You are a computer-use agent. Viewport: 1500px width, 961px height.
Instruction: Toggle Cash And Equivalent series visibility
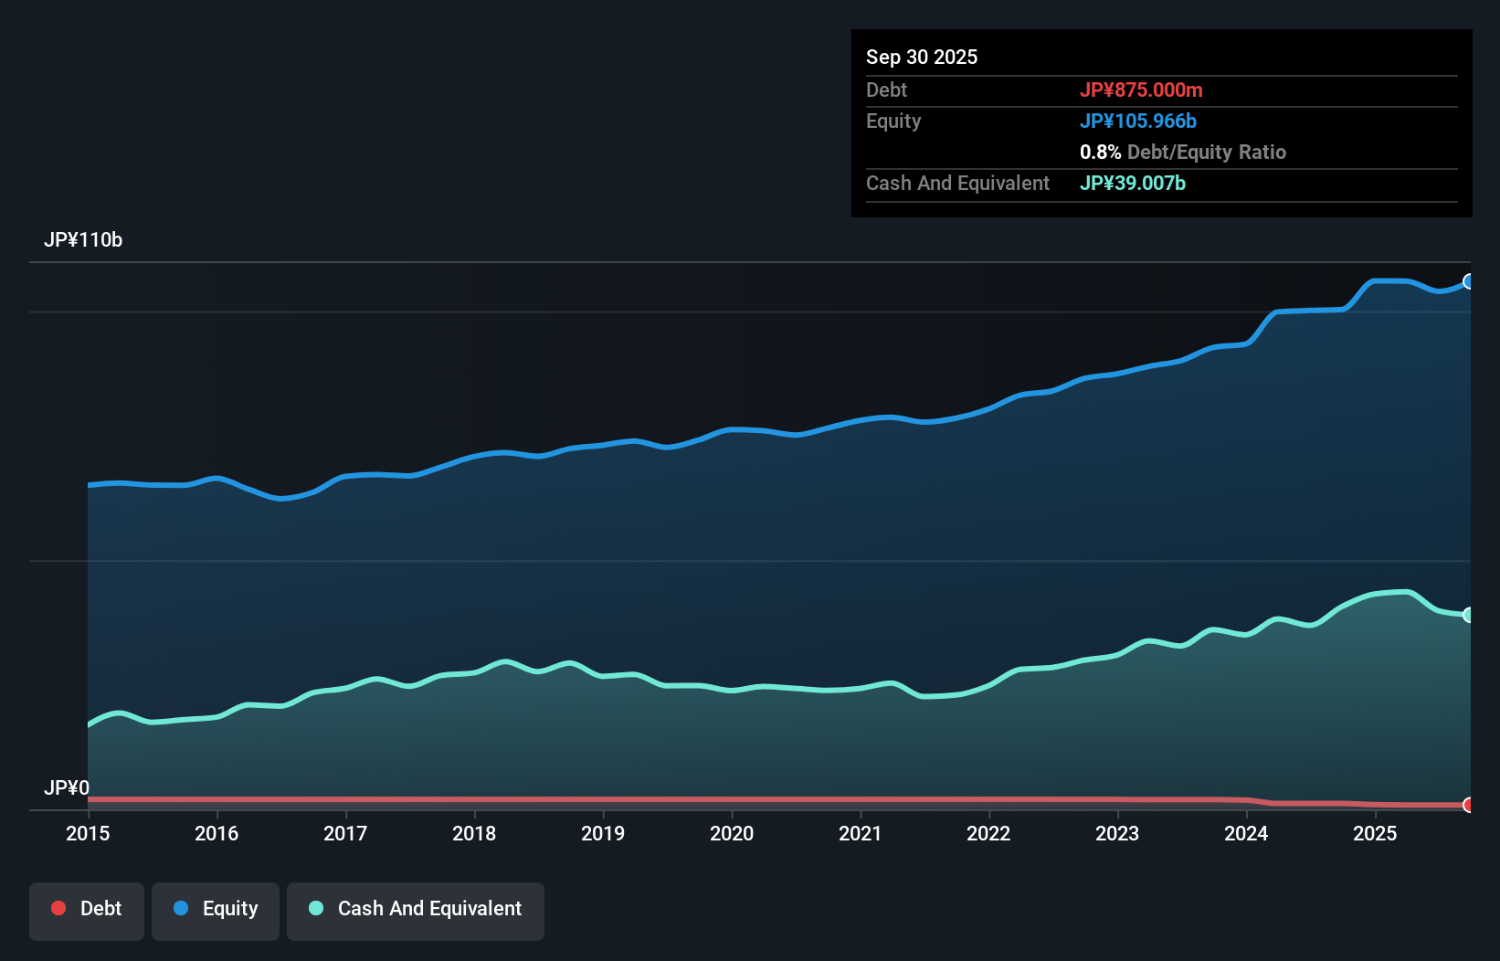pos(415,911)
